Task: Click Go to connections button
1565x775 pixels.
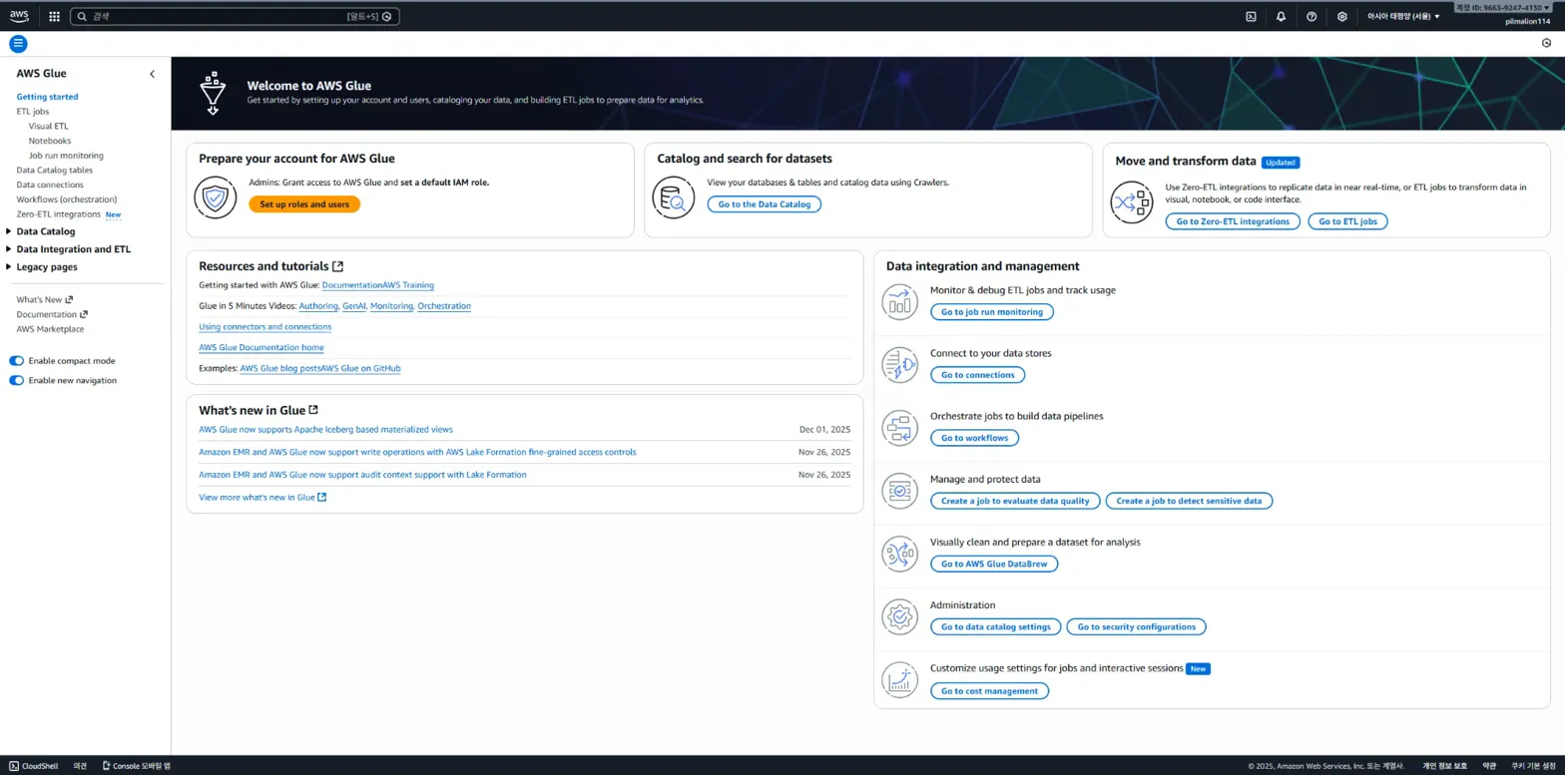Action: coord(977,375)
